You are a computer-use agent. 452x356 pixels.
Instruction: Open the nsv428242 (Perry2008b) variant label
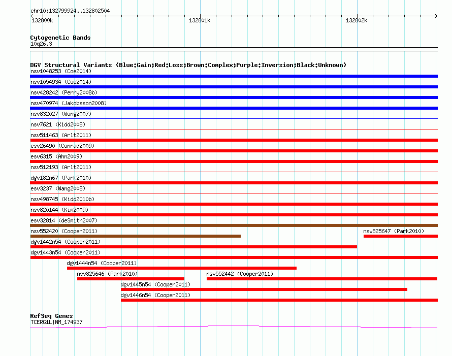pyautogui.click(x=64, y=92)
